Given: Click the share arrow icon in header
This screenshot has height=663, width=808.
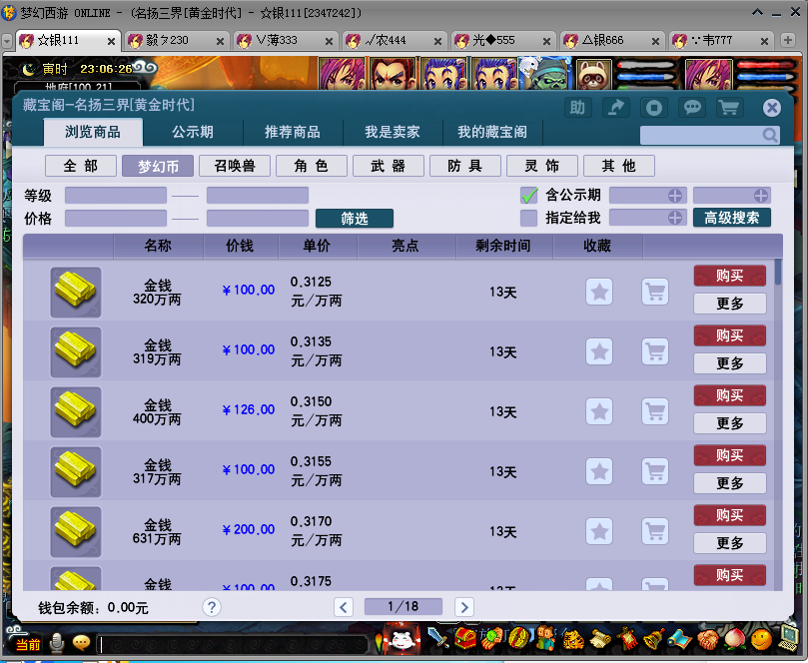Looking at the screenshot, I should (x=616, y=108).
